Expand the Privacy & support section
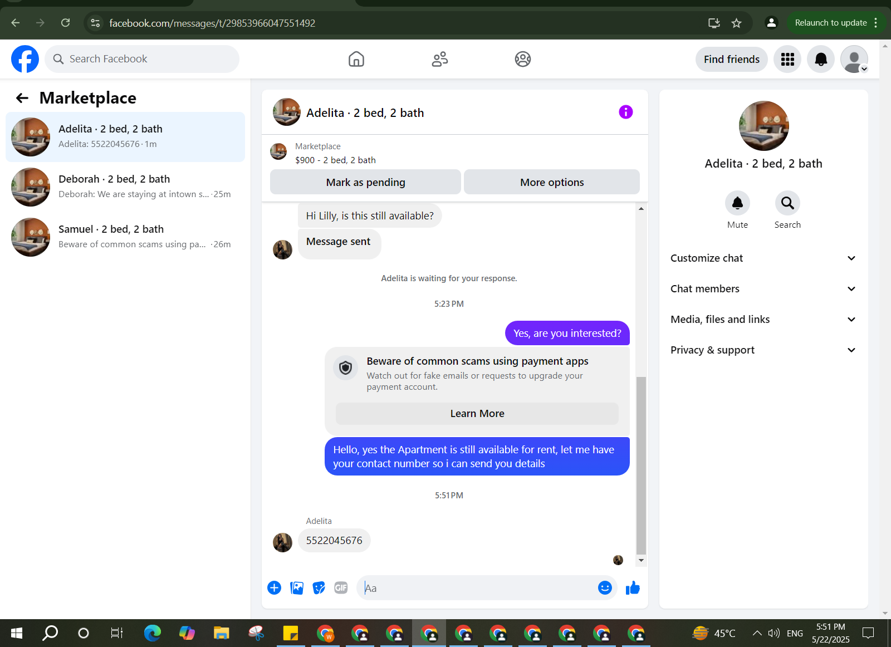The height and width of the screenshot is (647, 891). click(763, 350)
